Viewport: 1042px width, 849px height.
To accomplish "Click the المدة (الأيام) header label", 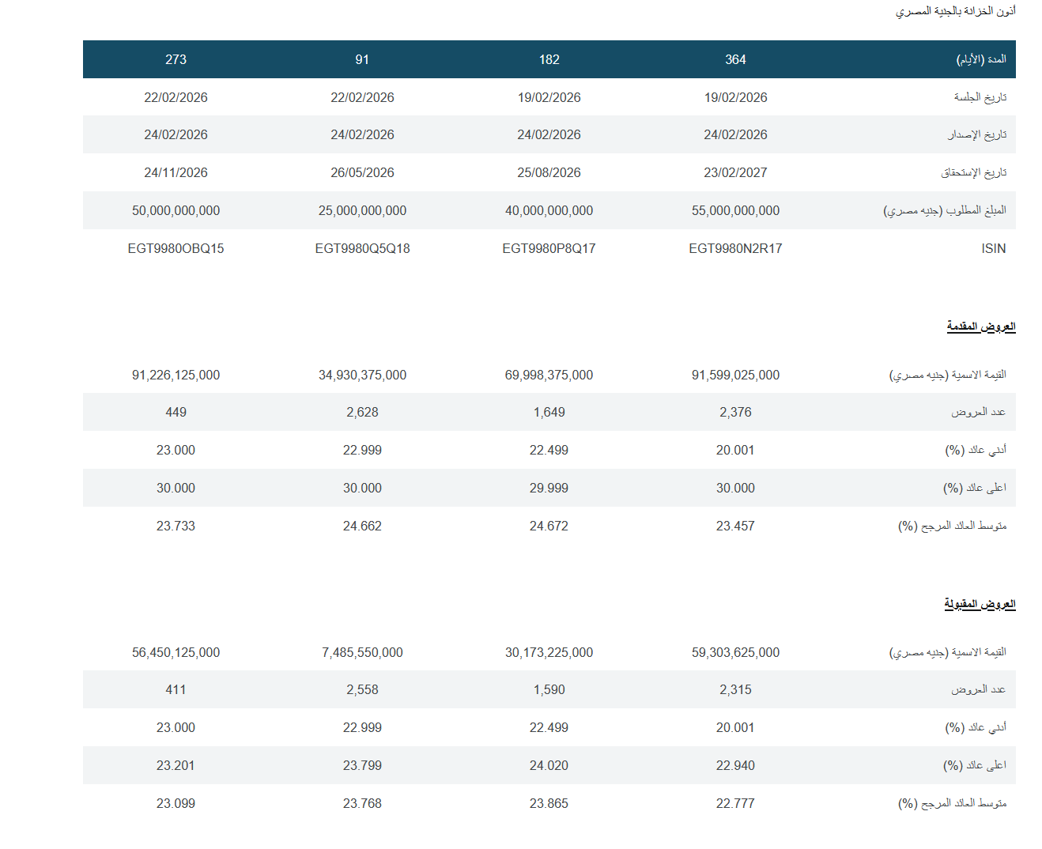I will 980,59.
